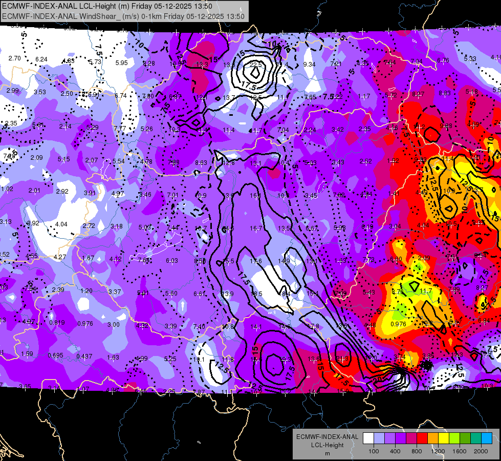Click the map value '3.18'
The image size is (501, 461).
(117, 226)
